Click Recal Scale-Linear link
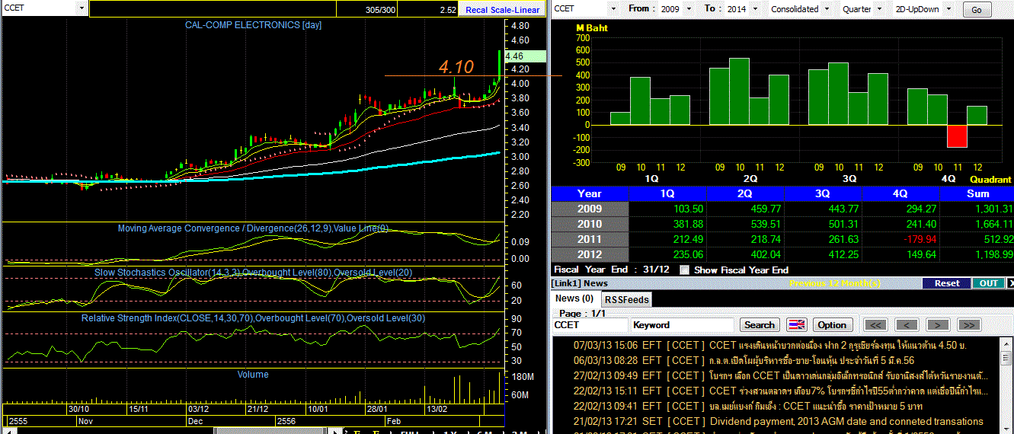The image size is (1014, 434). click(503, 10)
